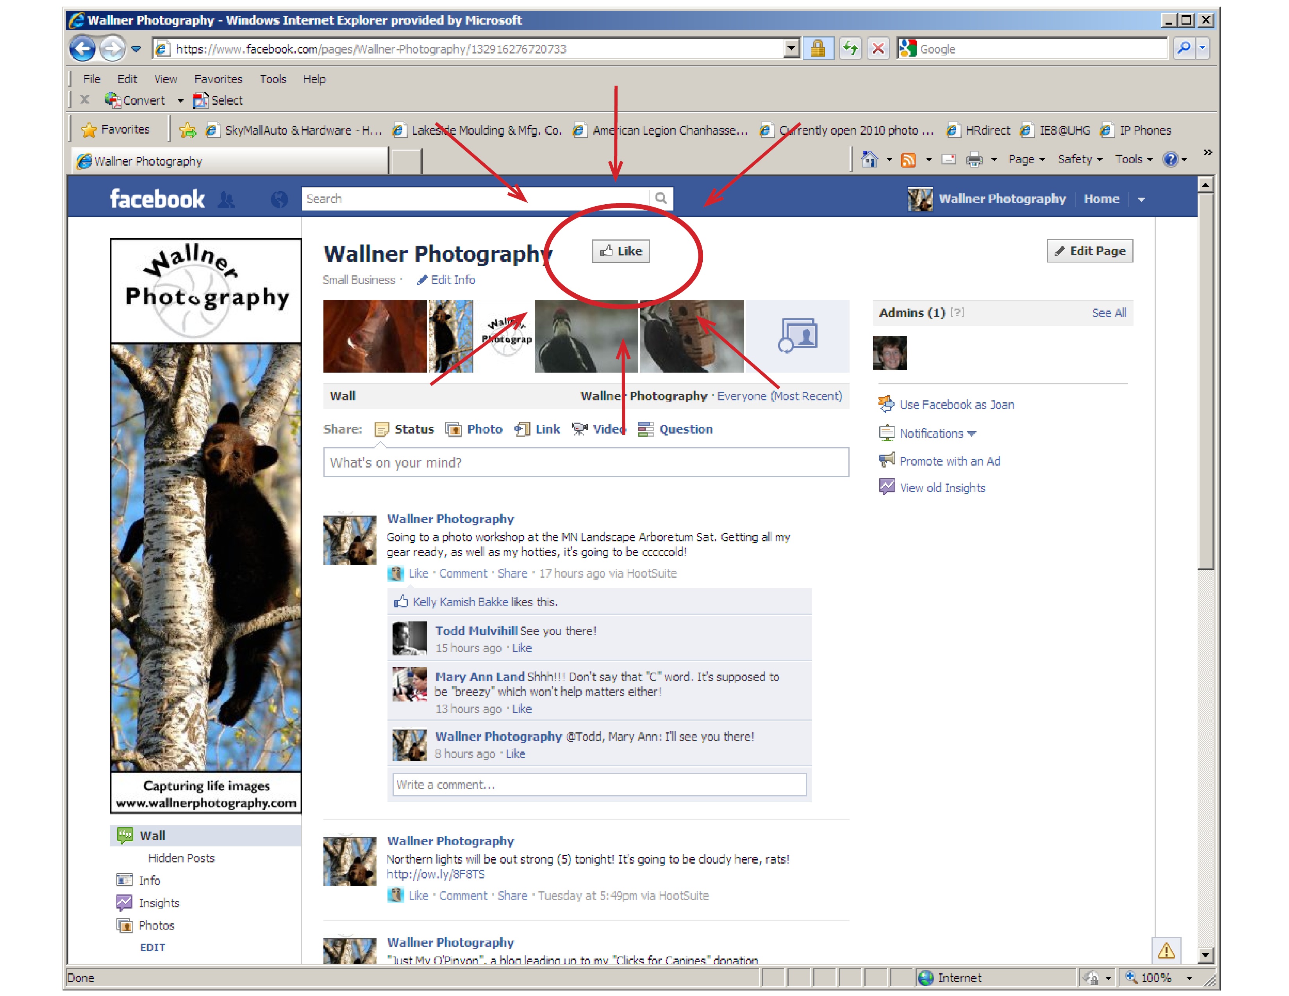Image resolution: width=1289 pixels, height=996 pixels.
Task: Click the Insights chart icon in sidebar
Action: pyautogui.click(x=124, y=903)
